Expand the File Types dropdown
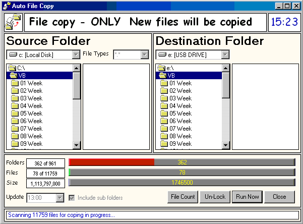 [145, 54]
